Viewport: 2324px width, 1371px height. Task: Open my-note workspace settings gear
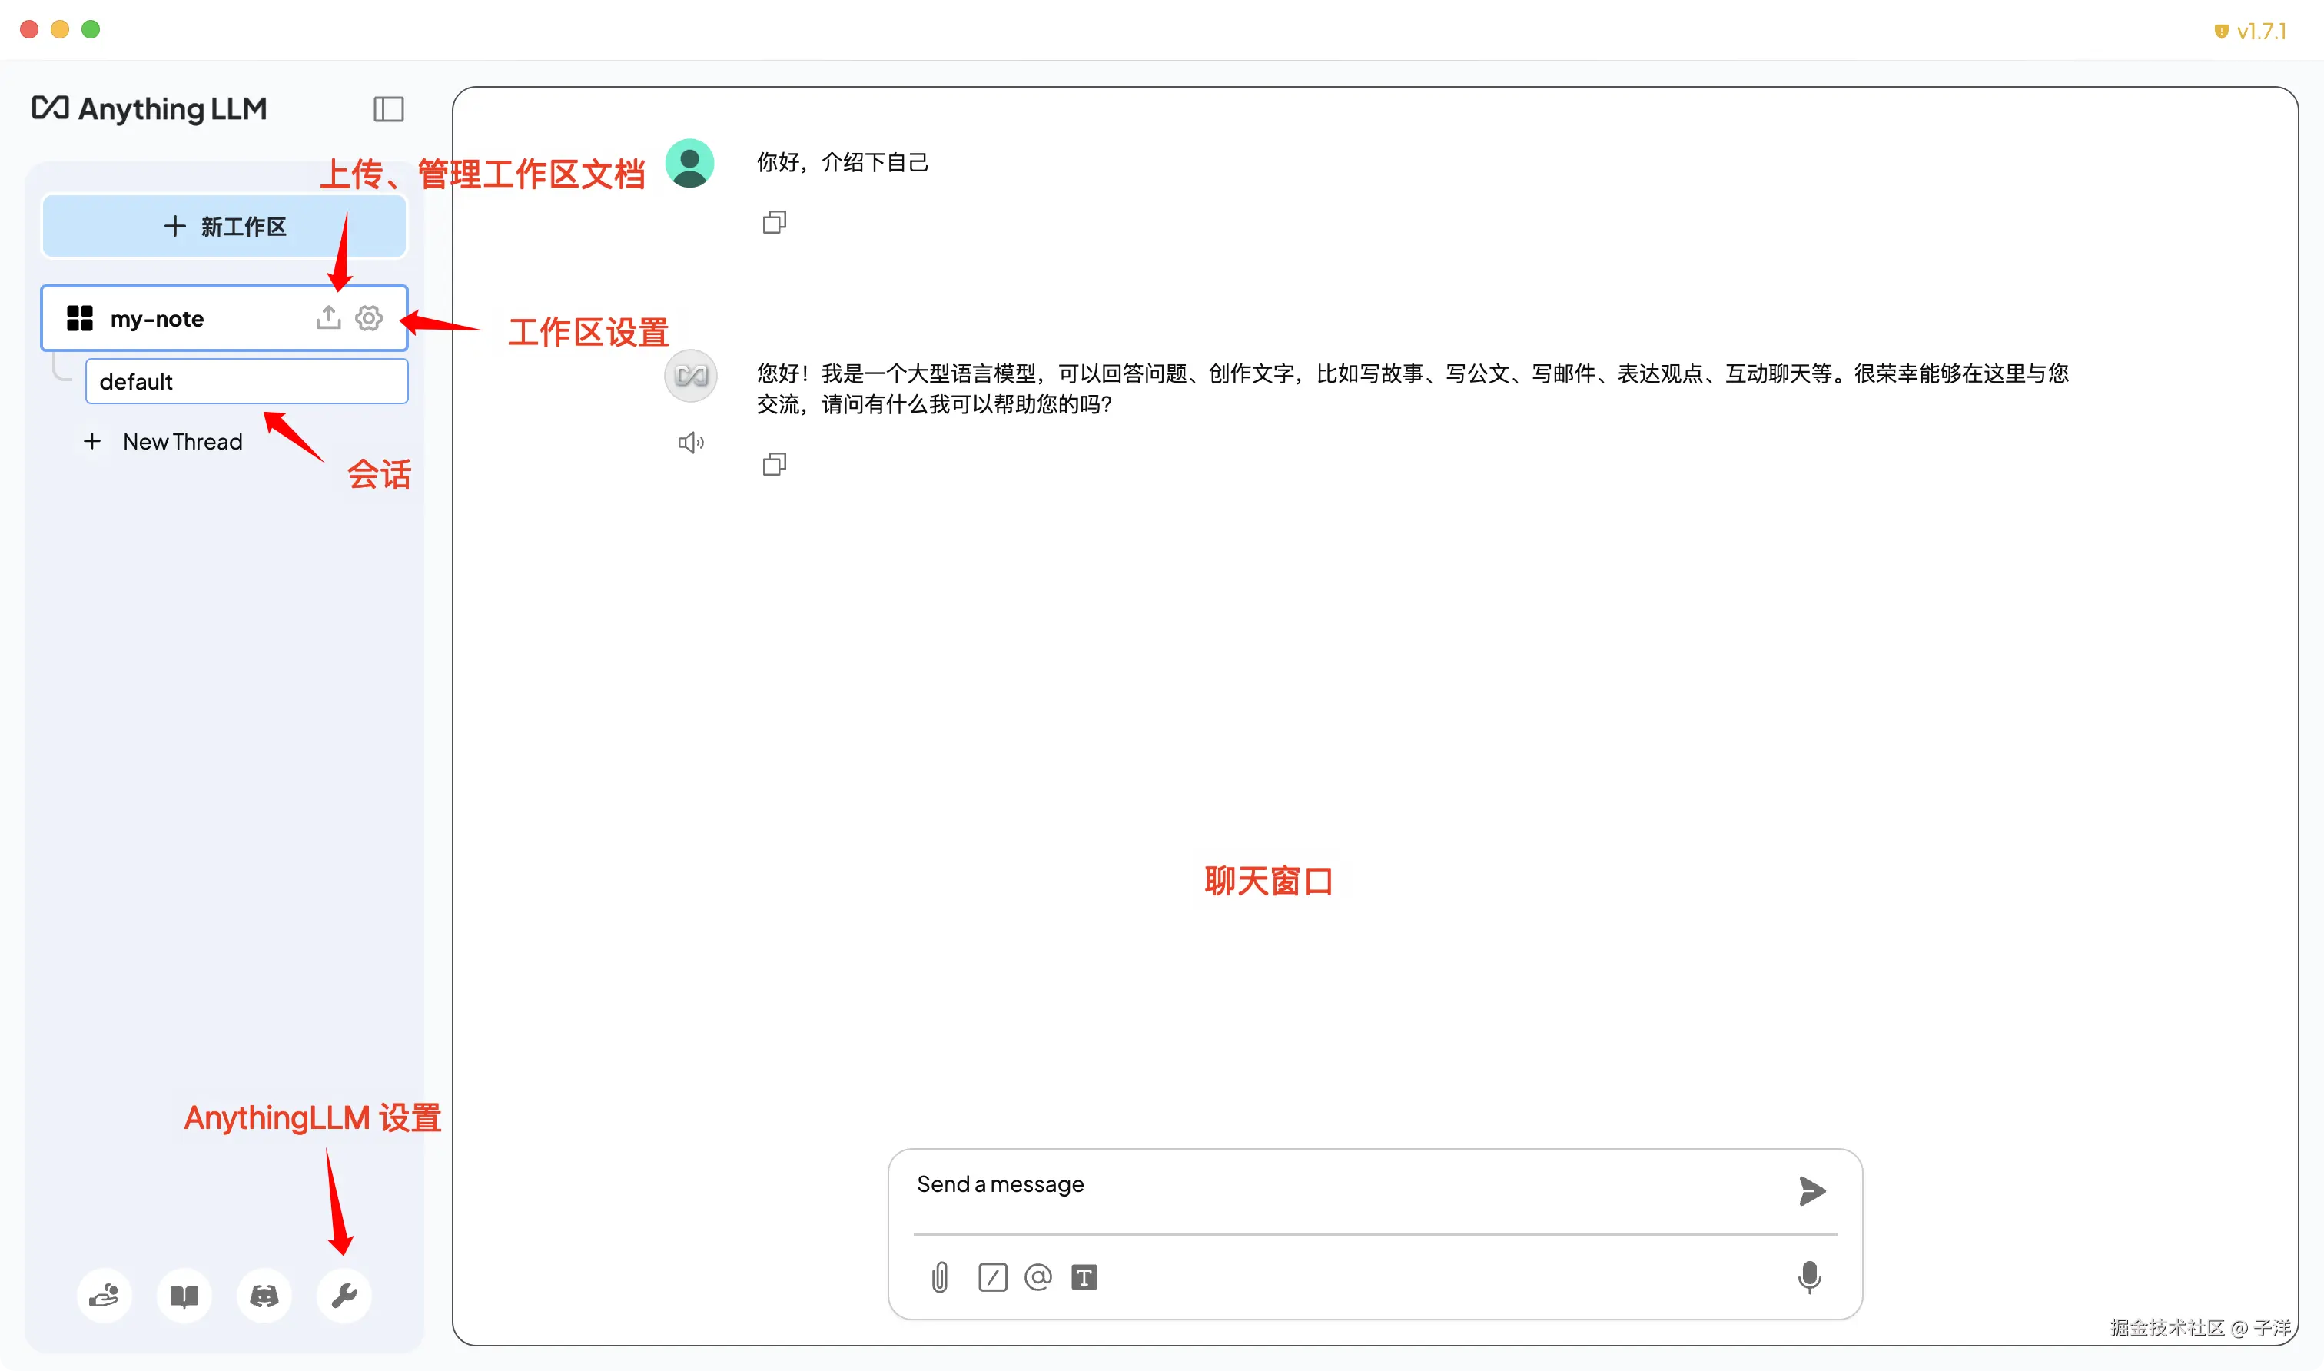[x=369, y=318]
